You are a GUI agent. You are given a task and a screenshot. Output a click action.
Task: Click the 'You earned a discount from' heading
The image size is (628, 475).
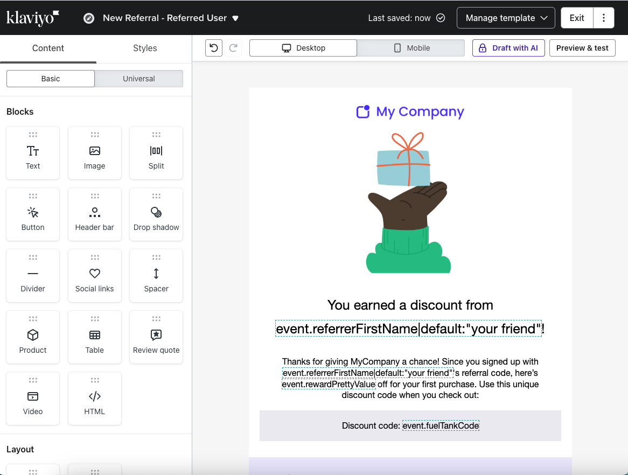410,305
